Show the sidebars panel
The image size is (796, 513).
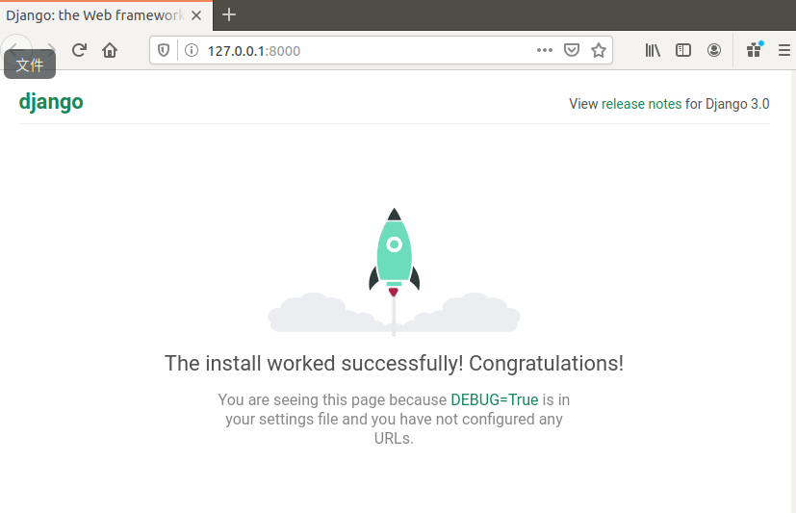coord(683,50)
